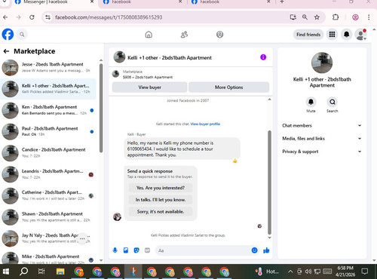The width and height of the screenshot is (377, 279).
Task: Open the emoji picker in message box
Action: tap(254, 250)
